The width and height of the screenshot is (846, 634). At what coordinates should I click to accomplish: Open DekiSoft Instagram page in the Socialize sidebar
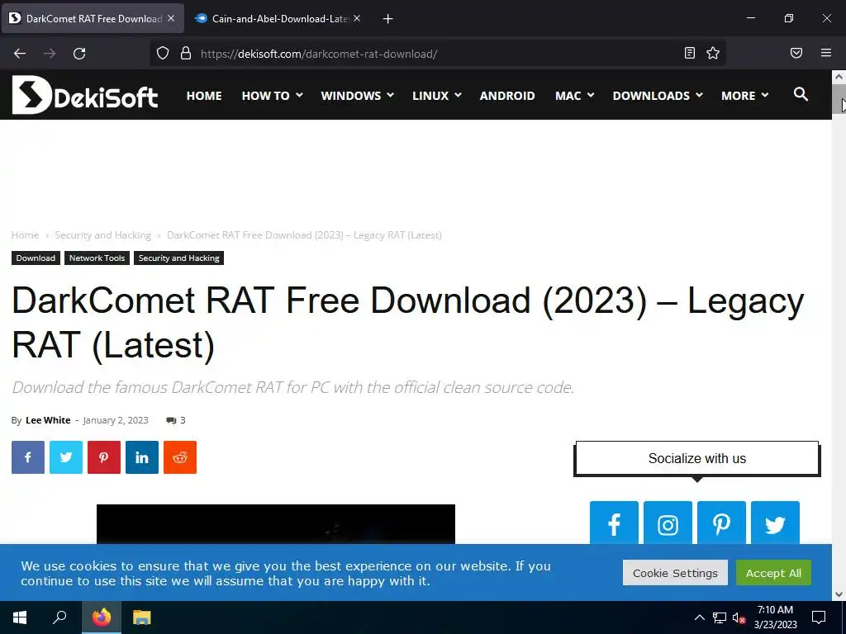[668, 523]
